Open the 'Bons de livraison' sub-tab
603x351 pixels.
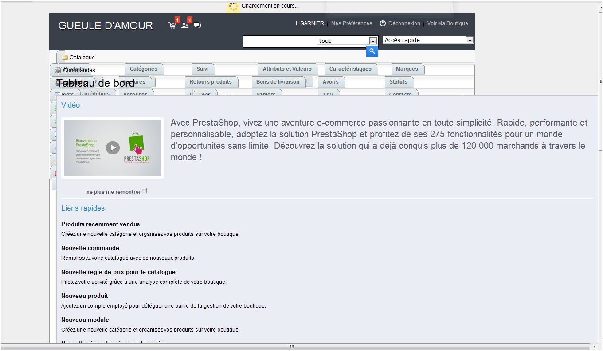point(278,82)
